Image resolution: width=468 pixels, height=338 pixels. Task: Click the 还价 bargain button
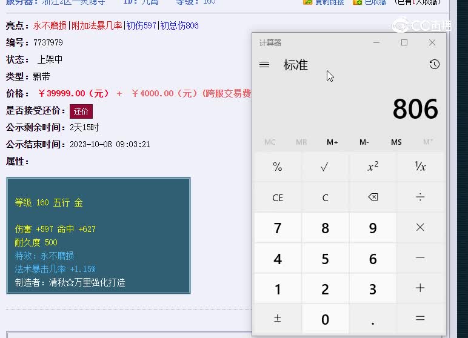[81, 111]
